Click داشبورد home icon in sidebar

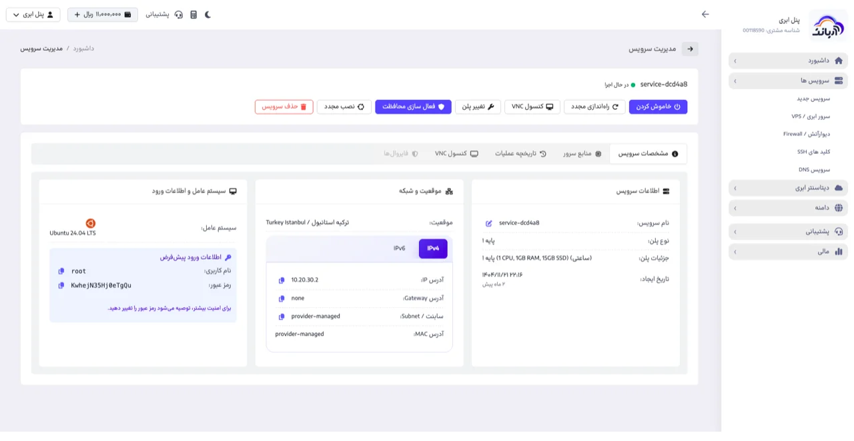point(839,61)
